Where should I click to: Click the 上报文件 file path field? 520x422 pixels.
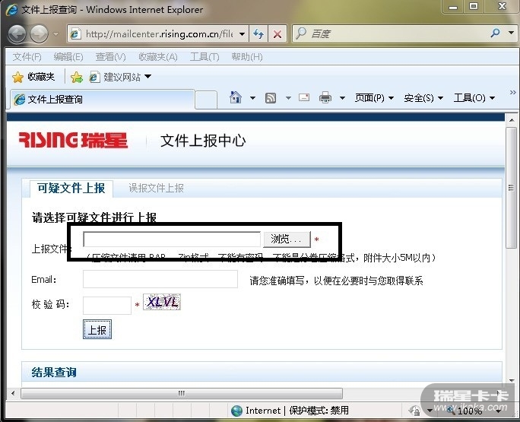[172, 240]
